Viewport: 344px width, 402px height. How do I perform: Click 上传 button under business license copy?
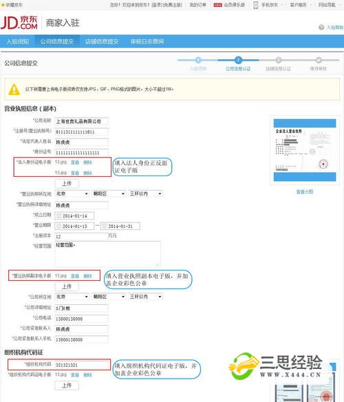[x=67, y=286]
